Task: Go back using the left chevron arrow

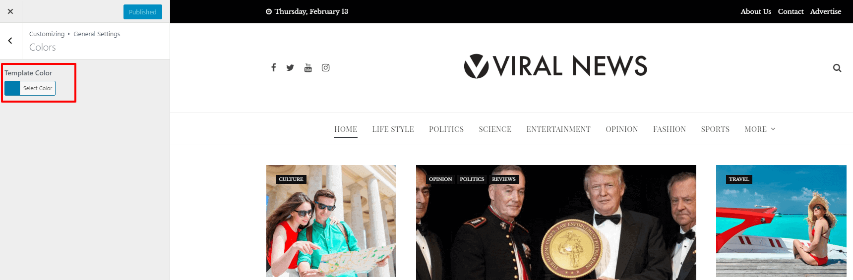Action: point(10,41)
